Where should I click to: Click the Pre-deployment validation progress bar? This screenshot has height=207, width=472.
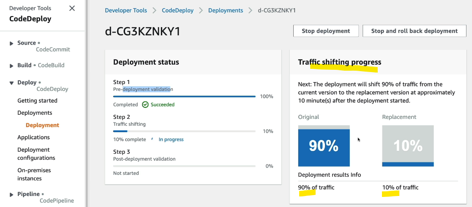pyautogui.click(x=184, y=96)
